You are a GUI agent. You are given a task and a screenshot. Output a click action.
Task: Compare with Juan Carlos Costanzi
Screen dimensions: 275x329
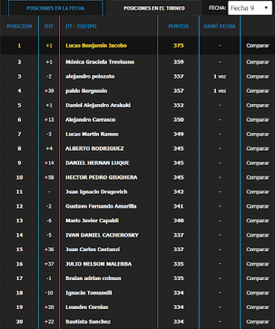tap(258, 250)
